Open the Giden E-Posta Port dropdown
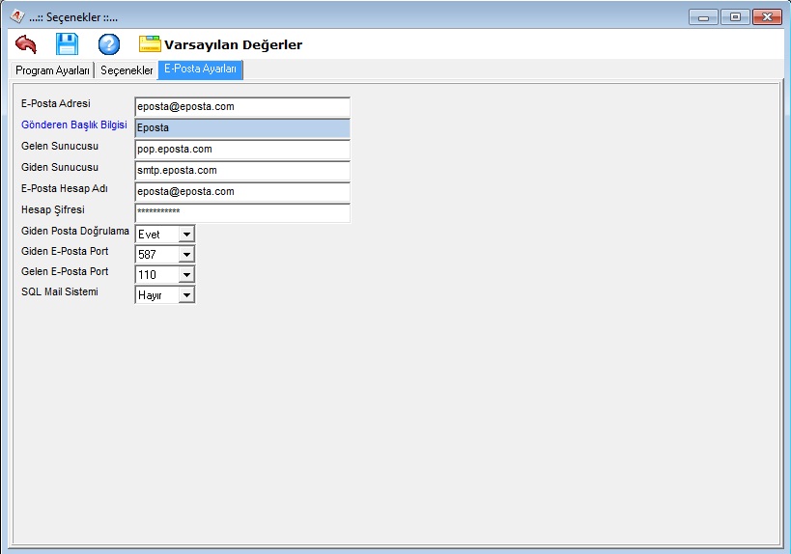The height and width of the screenshot is (554, 791). pos(186,255)
